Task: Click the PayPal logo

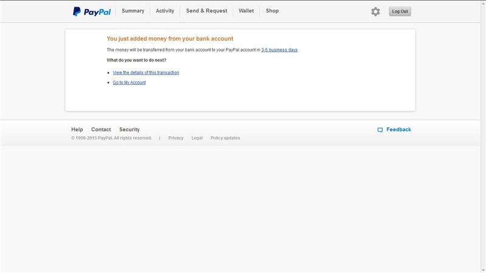Action: pos(91,11)
